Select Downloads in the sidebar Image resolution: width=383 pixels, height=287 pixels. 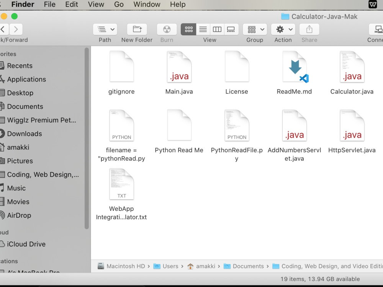click(x=25, y=134)
